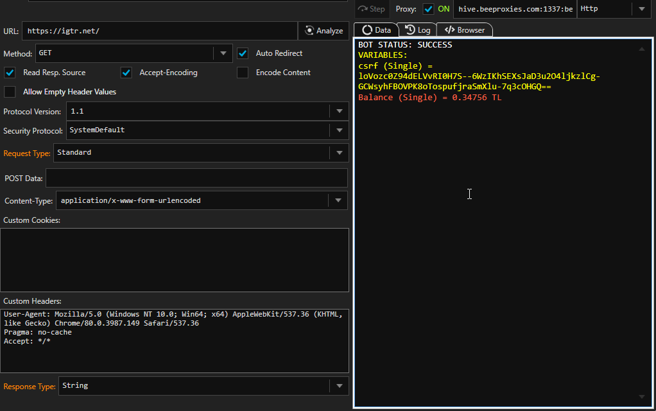Viewport: 656px width, 411px height.
Task: Toggle the Accept-Encoding checkbox
Action: (126, 73)
